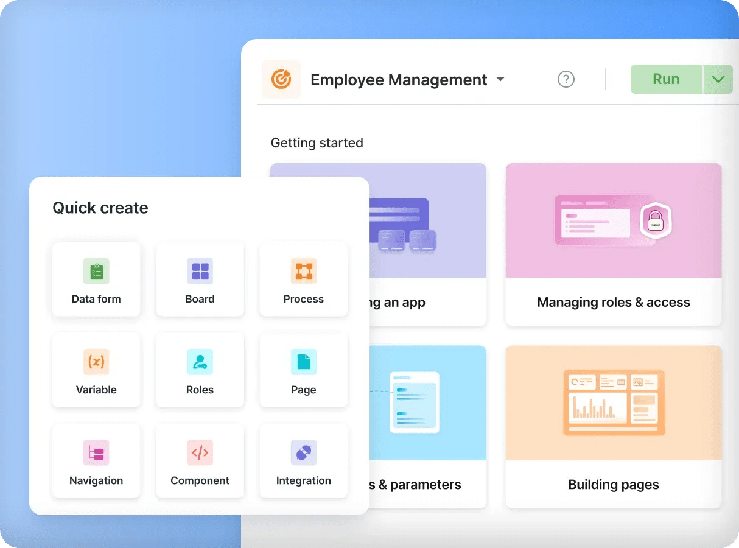Open the Run button dropdown arrow

point(718,79)
